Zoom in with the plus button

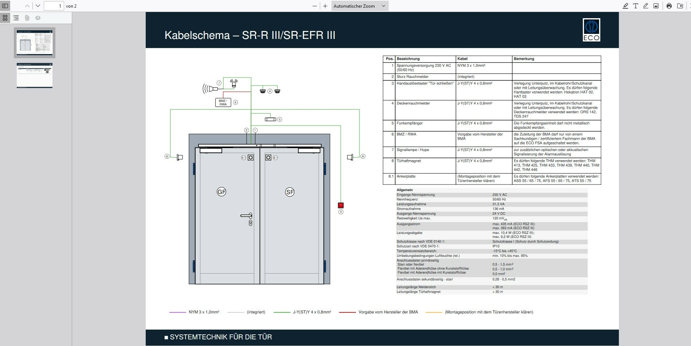pos(325,6)
